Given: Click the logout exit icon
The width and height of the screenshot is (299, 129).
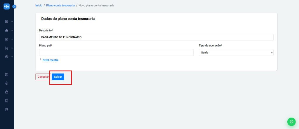Looking at the screenshot, I should pyautogui.click(x=7, y=110).
